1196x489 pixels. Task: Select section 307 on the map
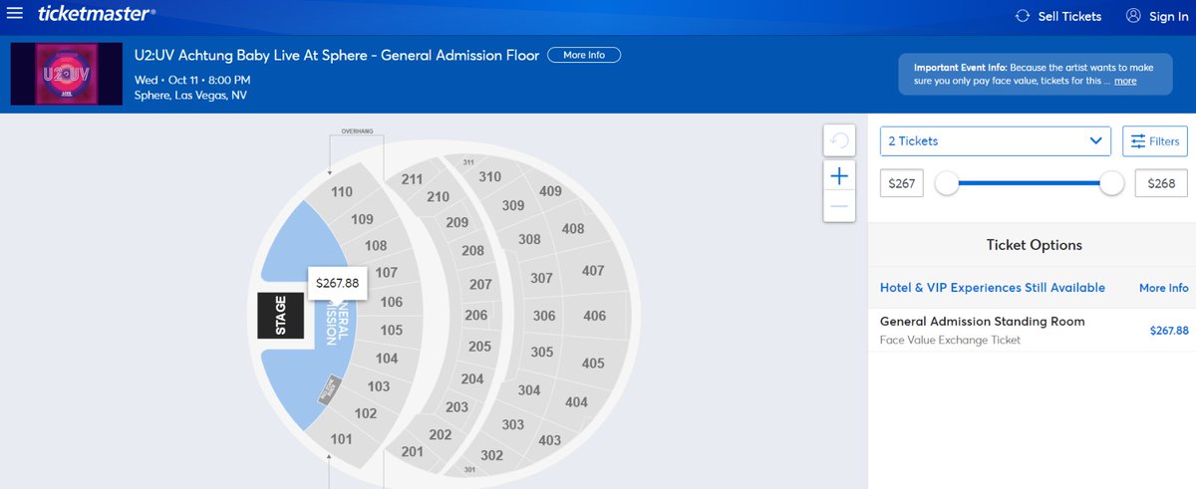coord(541,279)
